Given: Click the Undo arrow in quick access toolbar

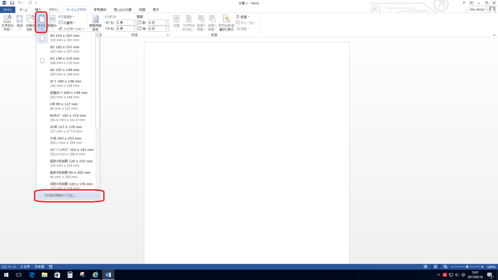Looking at the screenshot, I should [x=19, y=3].
